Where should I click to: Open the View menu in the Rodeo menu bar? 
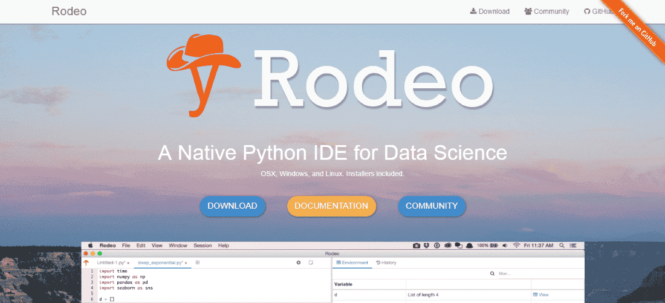[x=157, y=246]
